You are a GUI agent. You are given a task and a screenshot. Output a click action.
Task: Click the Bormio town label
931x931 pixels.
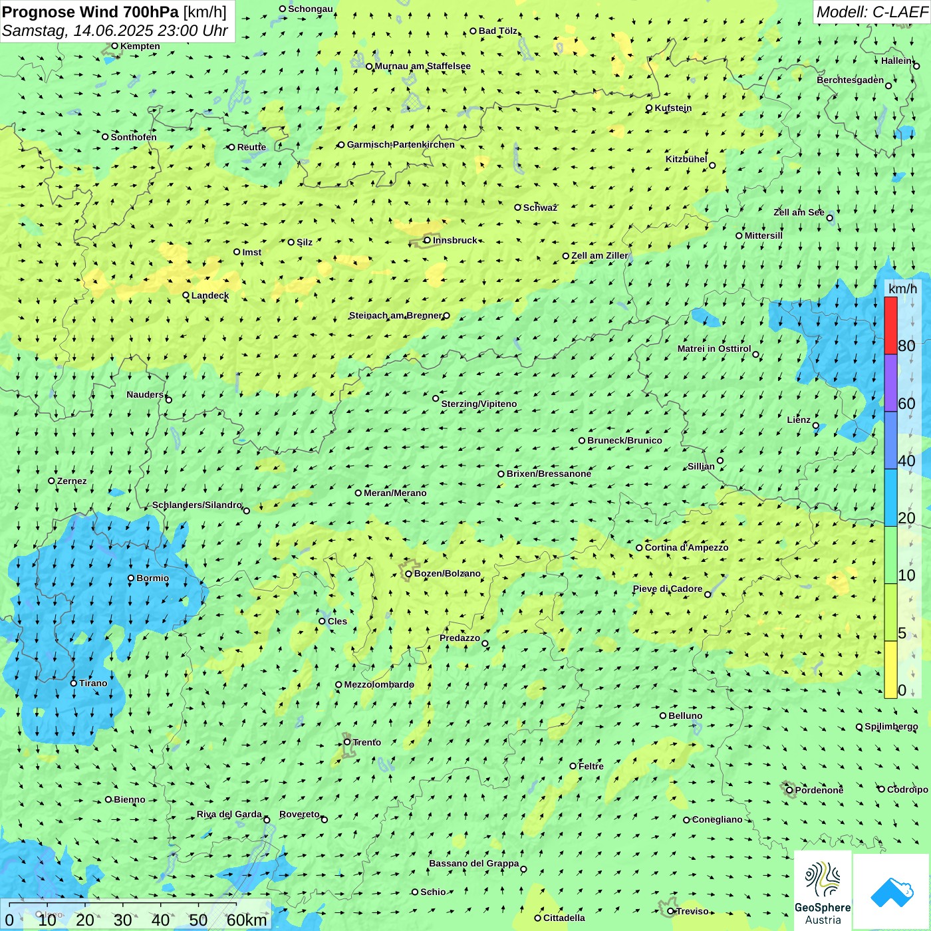tap(152, 578)
